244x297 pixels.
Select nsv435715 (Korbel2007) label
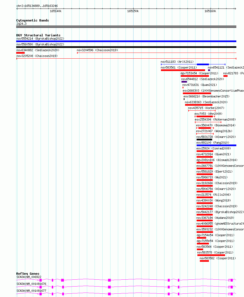coord(206,108)
